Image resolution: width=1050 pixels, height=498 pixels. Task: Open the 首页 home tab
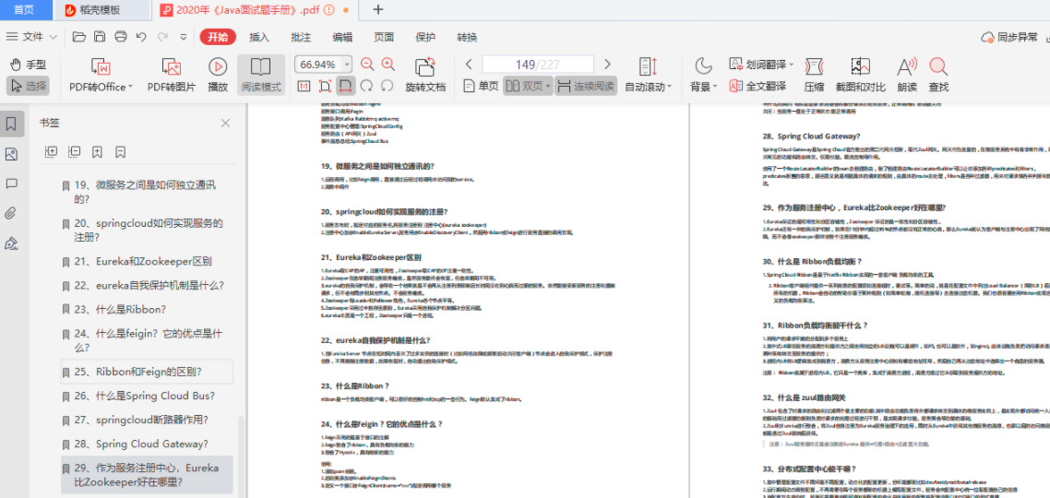pos(26,10)
